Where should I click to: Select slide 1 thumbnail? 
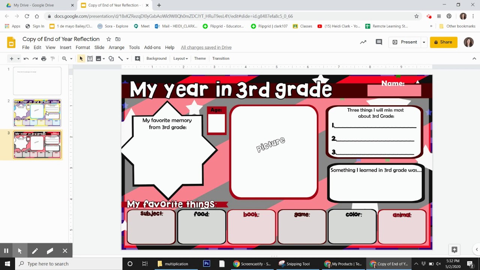[x=37, y=81]
